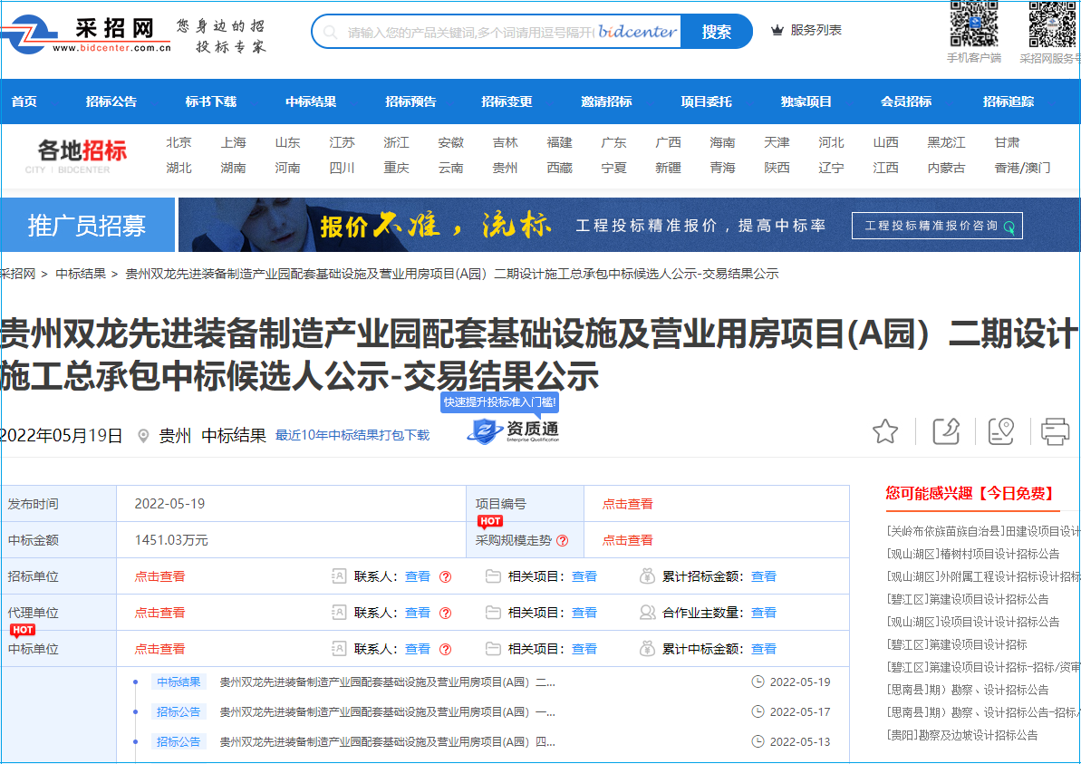The width and height of the screenshot is (1081, 764).
Task: Open the 服务列表 dropdown
Action: (806, 30)
